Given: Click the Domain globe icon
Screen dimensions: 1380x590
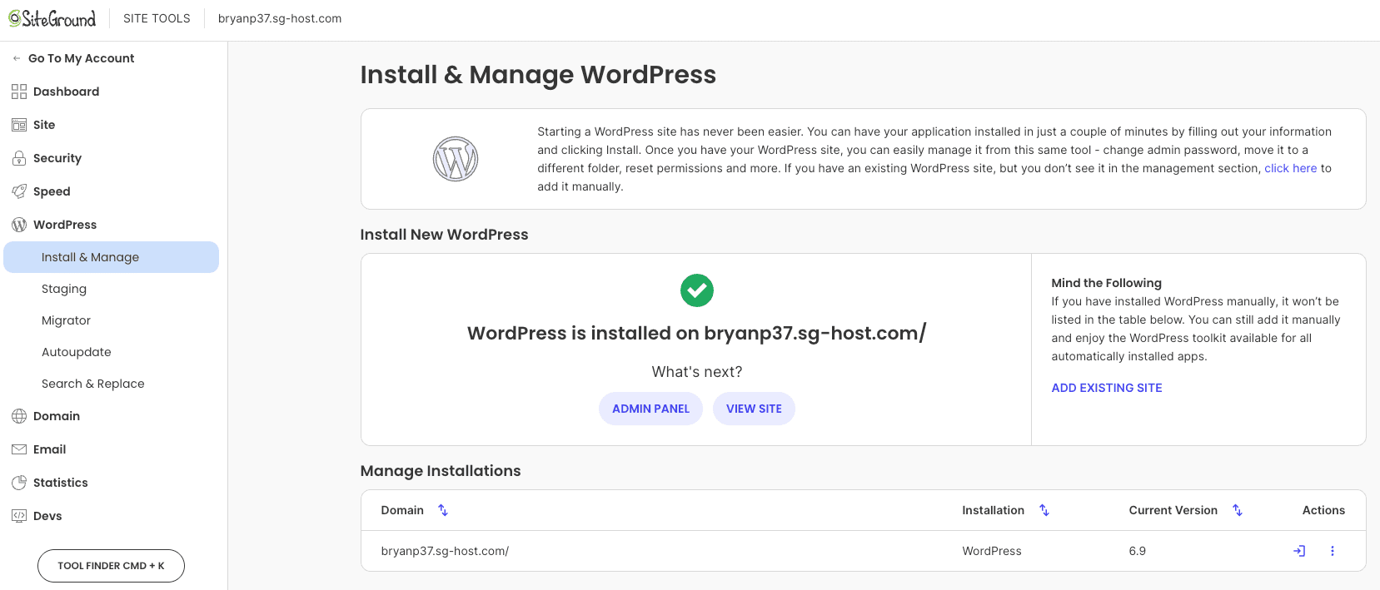Looking at the screenshot, I should pyautogui.click(x=19, y=416).
